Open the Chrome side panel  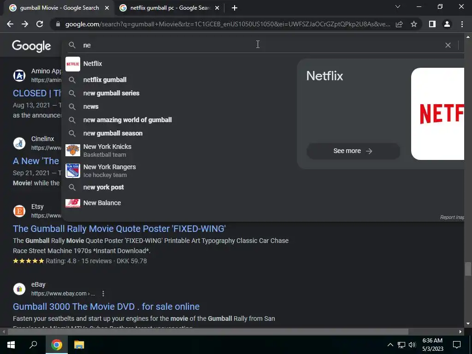[432, 24]
